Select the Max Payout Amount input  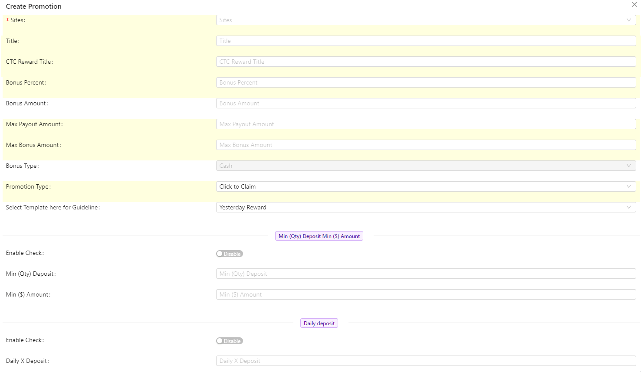(425, 124)
